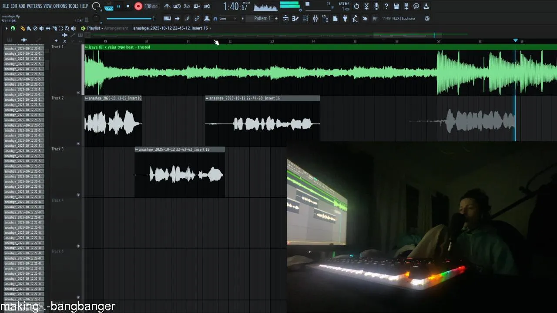The width and height of the screenshot is (557, 313).
Task: Pause playback with the pause button
Action: point(118,7)
